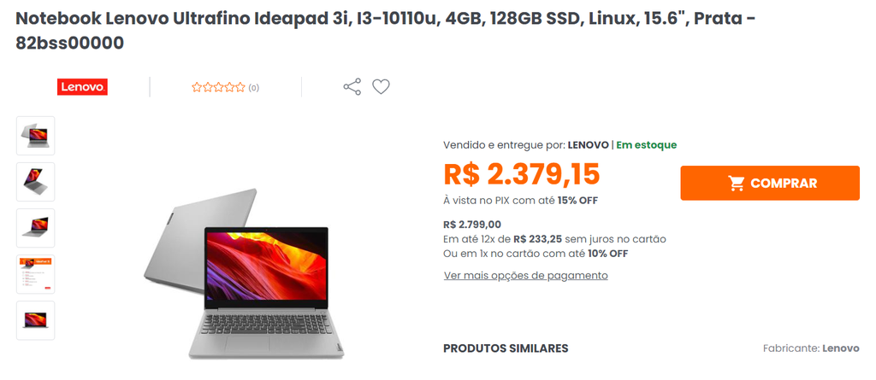Open the star rating reviews

point(218,87)
